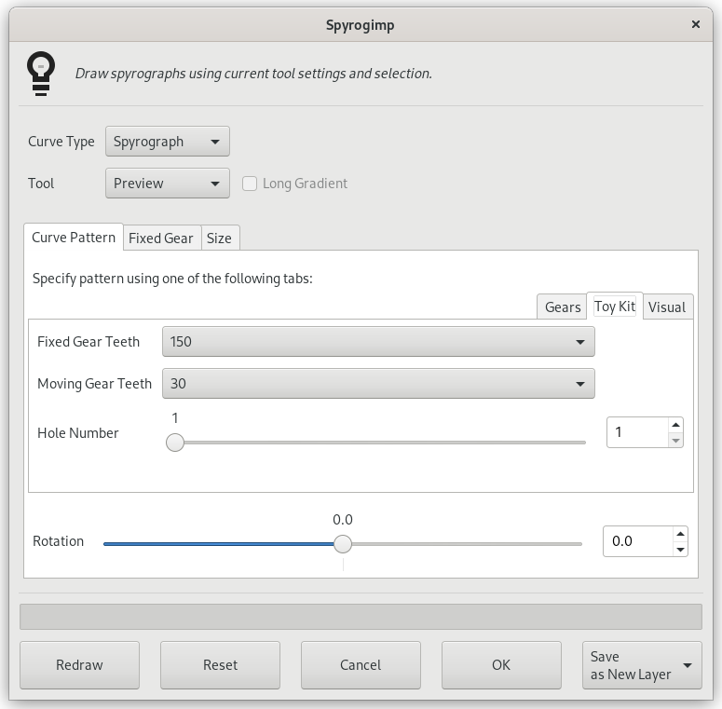
Task: Expand the Moving Gear Teeth dropdown
Action: tap(378, 384)
